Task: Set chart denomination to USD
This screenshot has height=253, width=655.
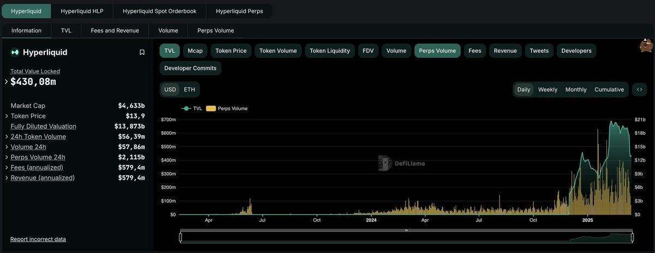Action: click(x=170, y=89)
